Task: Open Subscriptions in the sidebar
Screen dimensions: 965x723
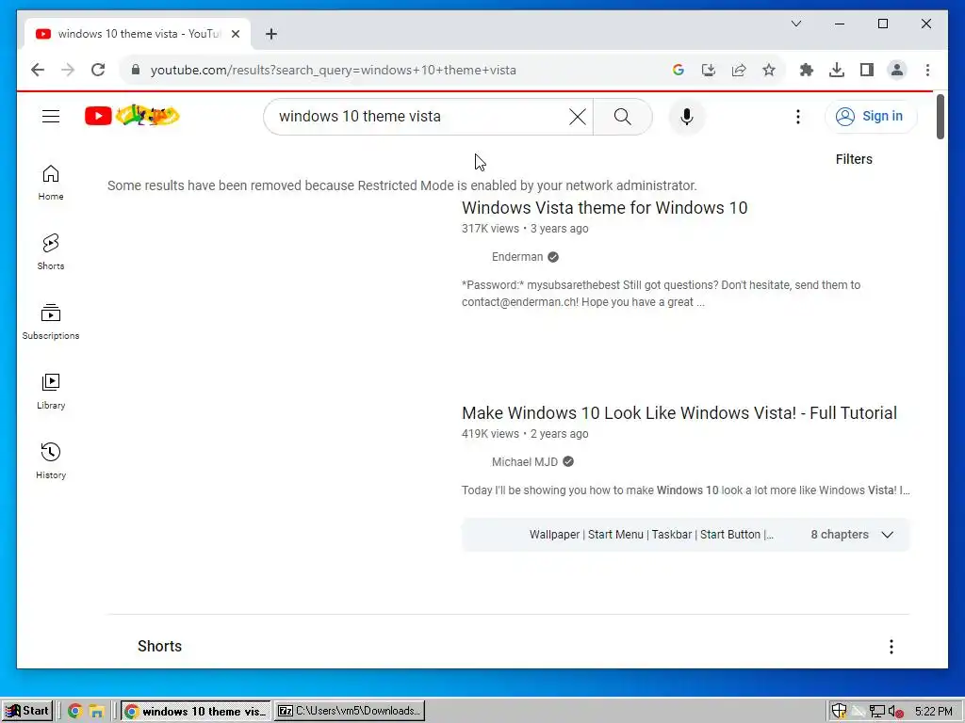Action: pos(51,322)
